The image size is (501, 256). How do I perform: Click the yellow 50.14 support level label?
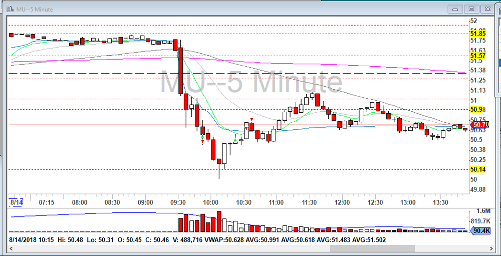point(477,169)
